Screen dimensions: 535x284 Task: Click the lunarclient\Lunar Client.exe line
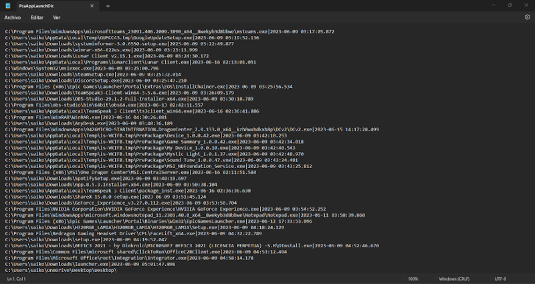pos(130,62)
